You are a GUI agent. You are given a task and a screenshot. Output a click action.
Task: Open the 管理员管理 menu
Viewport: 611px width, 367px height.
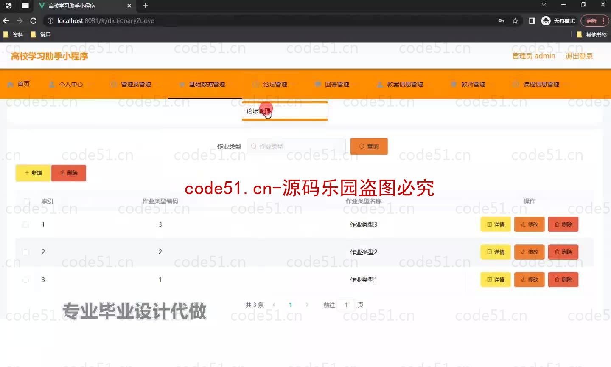[x=131, y=84]
